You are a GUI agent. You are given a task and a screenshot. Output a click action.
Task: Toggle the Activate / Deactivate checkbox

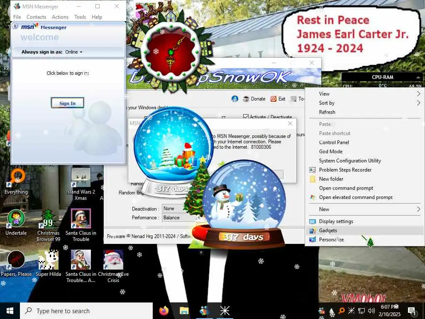(x=246, y=117)
